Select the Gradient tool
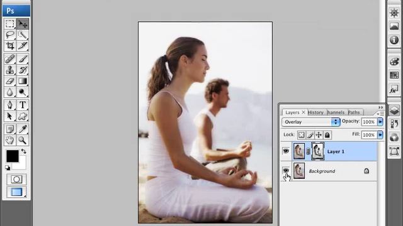Image resolution: width=403 pixels, height=226 pixels. point(23,81)
